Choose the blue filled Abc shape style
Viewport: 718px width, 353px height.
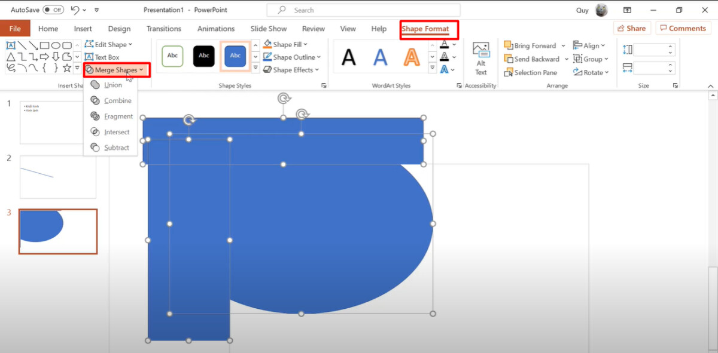click(235, 56)
